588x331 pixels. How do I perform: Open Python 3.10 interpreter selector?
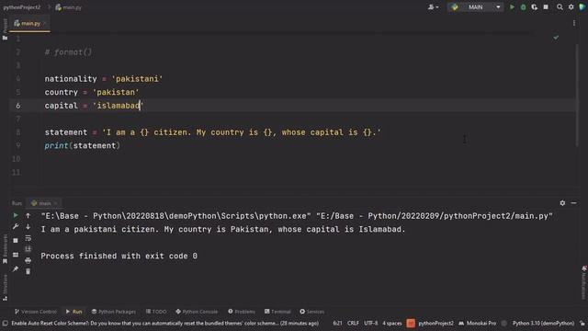pyautogui.click(x=543, y=323)
